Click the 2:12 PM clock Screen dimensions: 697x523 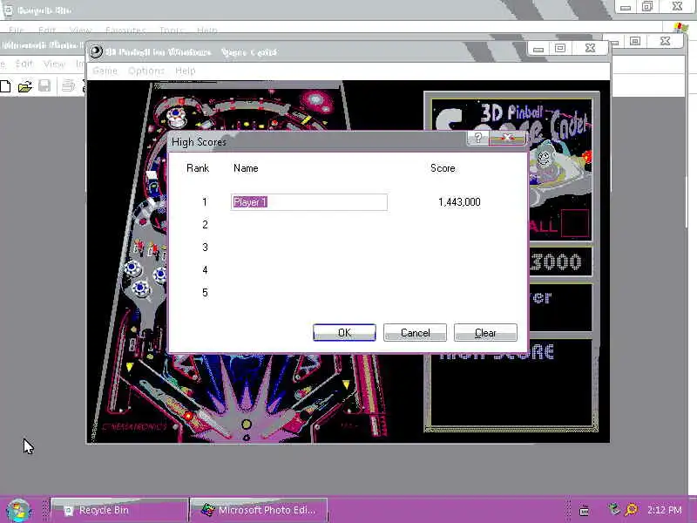(664, 510)
